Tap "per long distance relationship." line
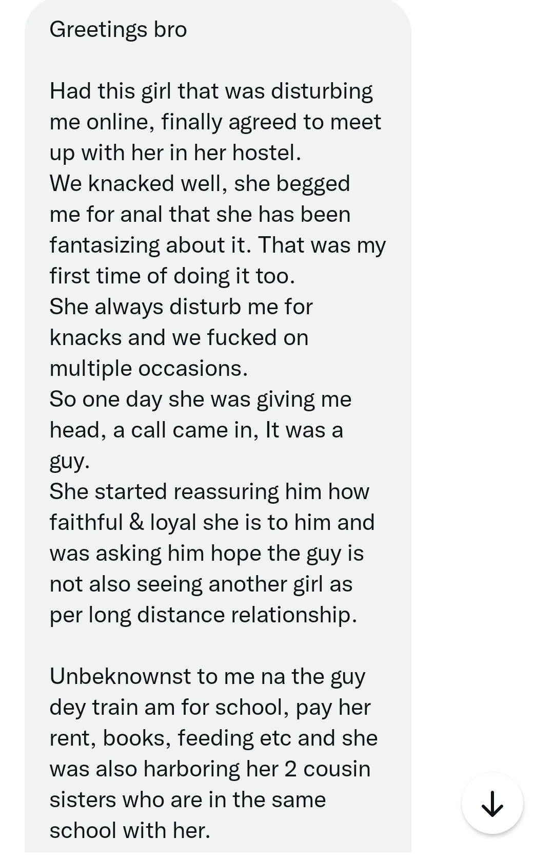Viewport: 554px width, 856px height. [203, 615]
